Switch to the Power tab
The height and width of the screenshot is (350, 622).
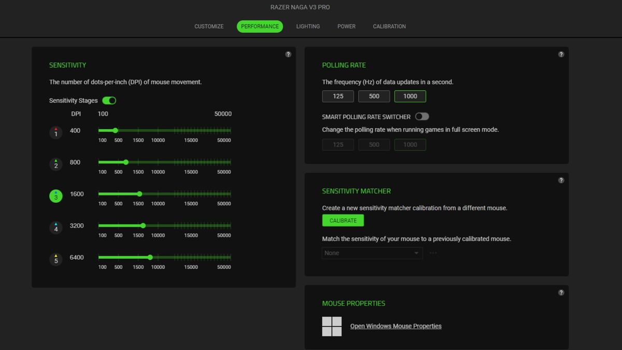[346, 26]
